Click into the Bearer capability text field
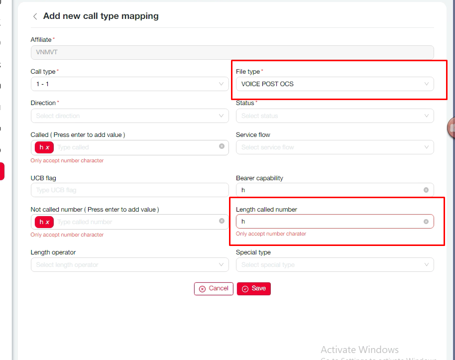This screenshot has width=455, height=360. [329, 190]
